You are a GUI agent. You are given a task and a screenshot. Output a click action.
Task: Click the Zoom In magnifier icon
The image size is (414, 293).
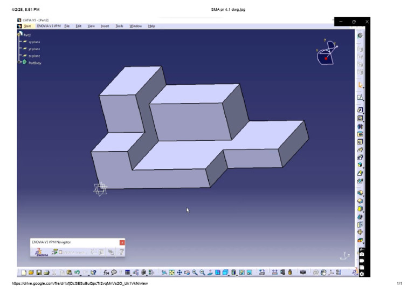click(x=195, y=272)
